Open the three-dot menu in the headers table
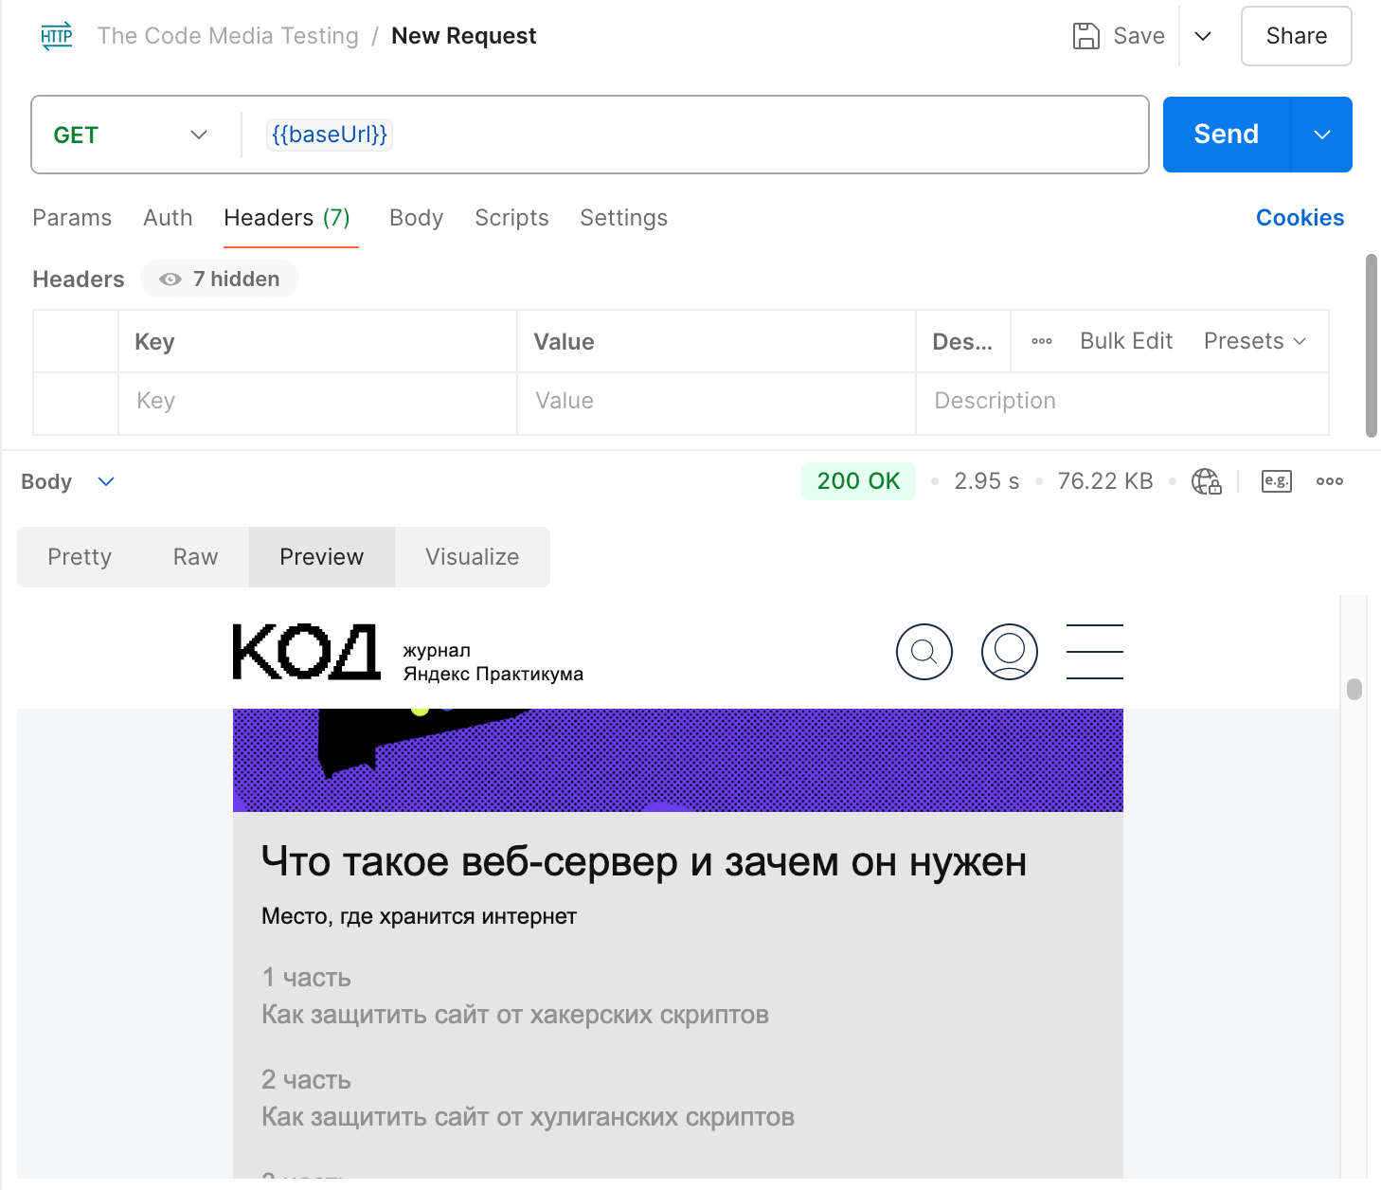Viewport: 1381px width, 1190px height. click(1041, 341)
